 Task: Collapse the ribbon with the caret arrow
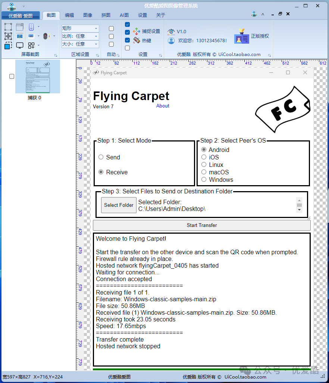pos(263,15)
